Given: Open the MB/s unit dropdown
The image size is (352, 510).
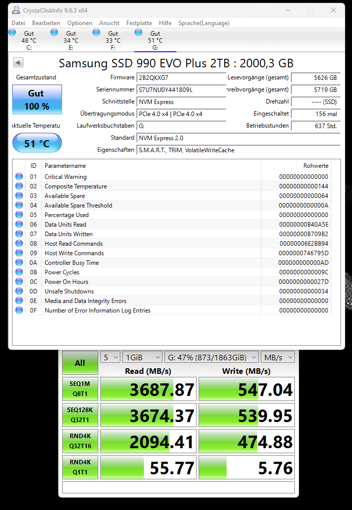Looking at the screenshot, I should [278, 357].
